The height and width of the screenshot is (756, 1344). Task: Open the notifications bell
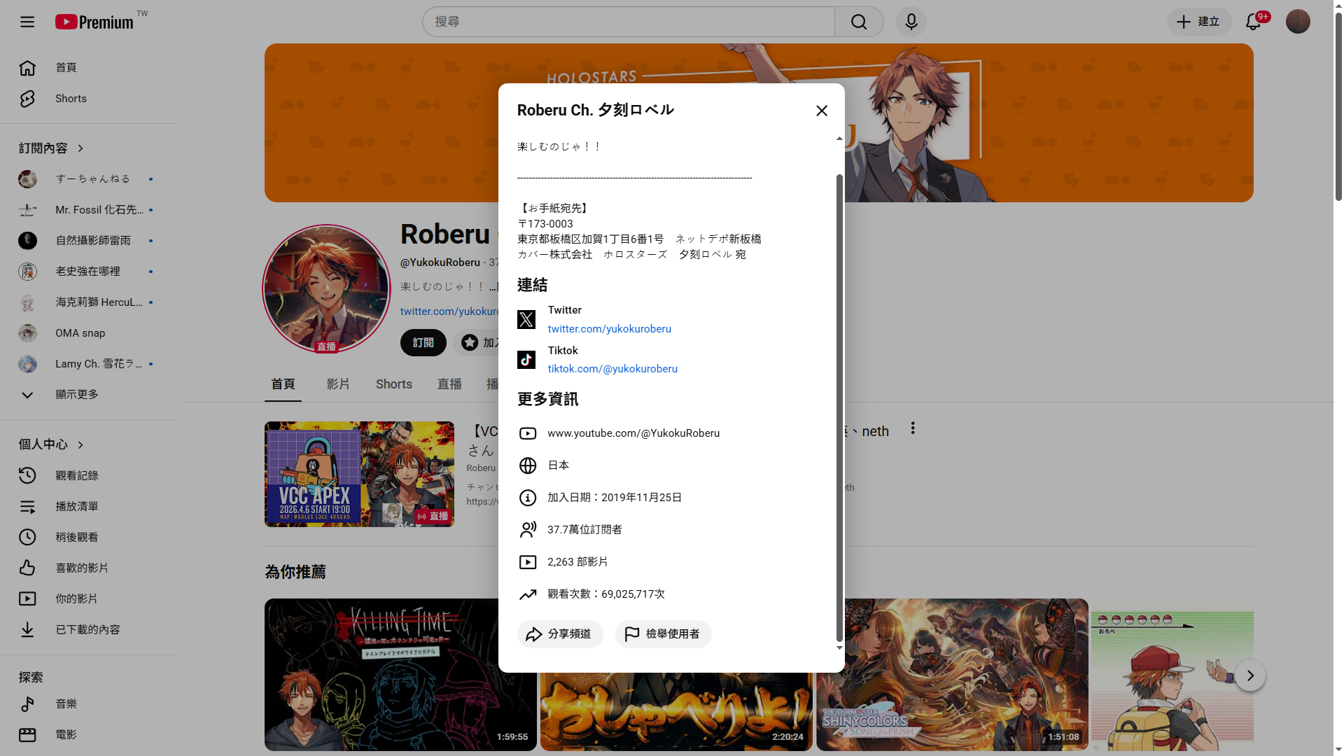click(1253, 22)
